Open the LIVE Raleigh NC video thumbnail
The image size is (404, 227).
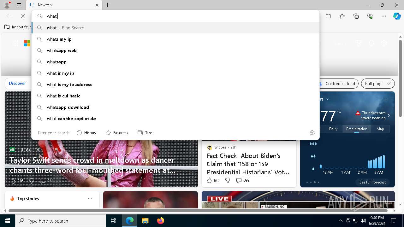click(x=298, y=200)
